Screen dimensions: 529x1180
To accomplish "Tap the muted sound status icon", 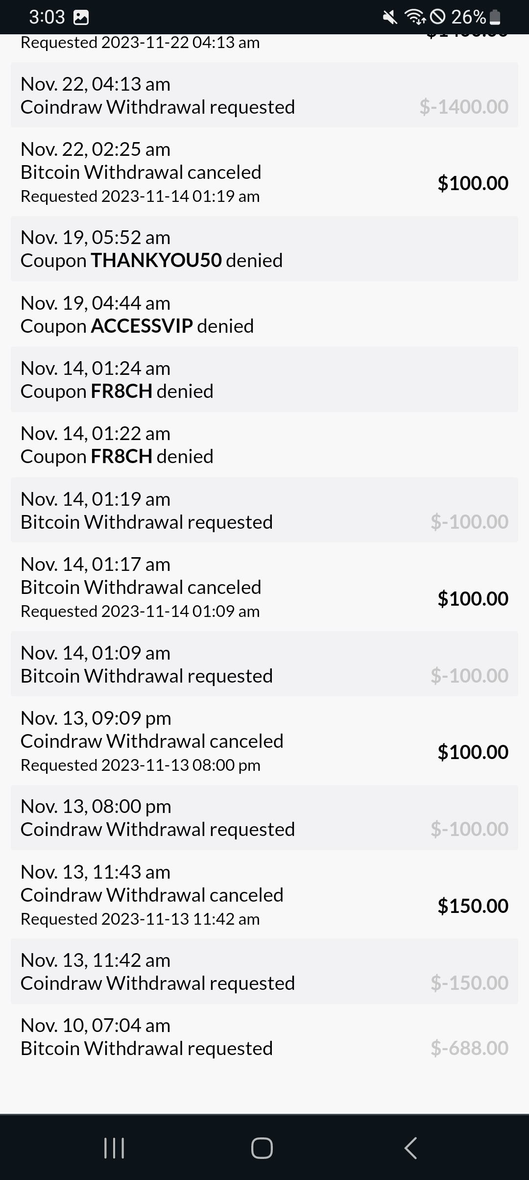I will point(390,18).
